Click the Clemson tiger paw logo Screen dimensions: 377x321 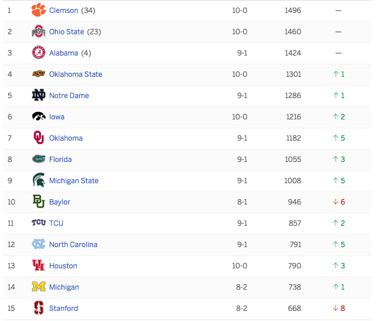(38, 10)
